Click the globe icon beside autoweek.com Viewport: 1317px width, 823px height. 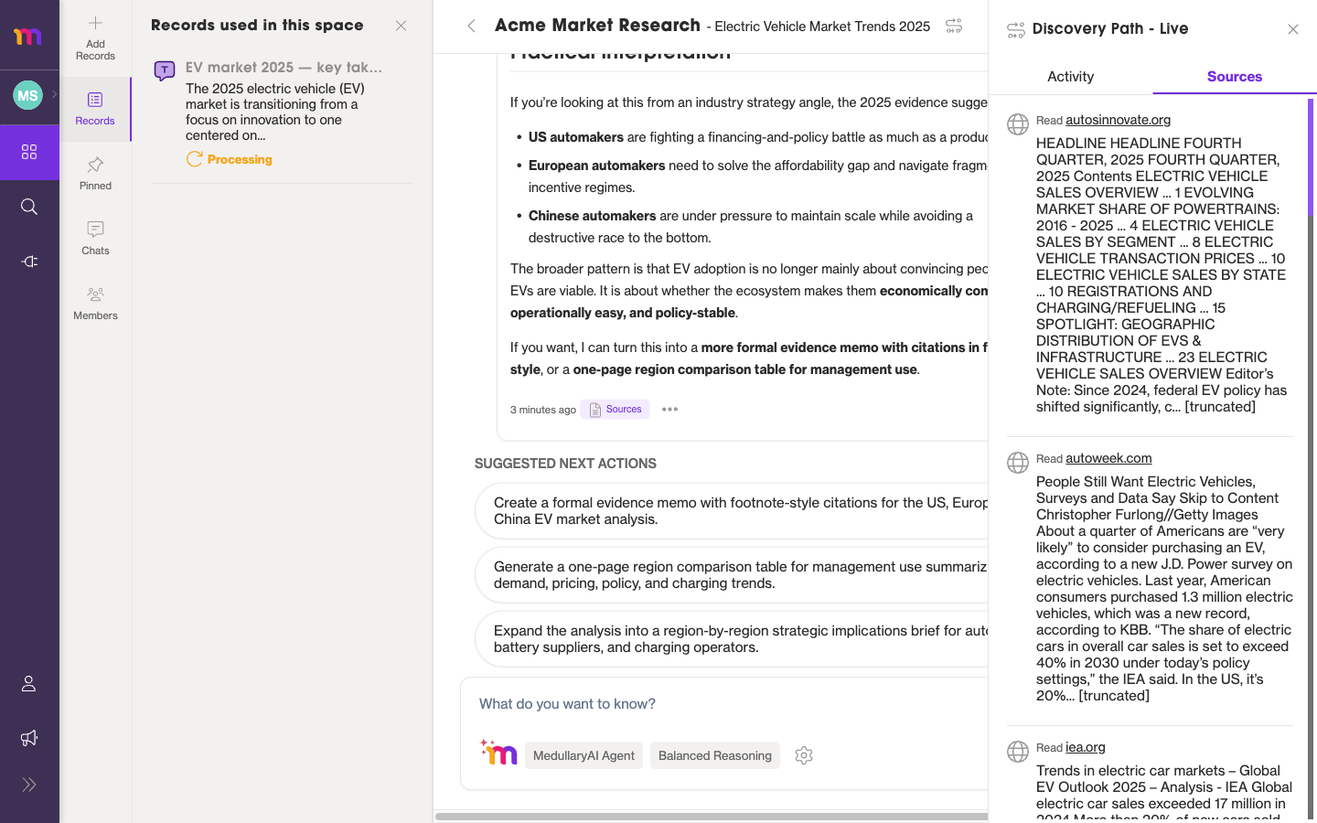click(1018, 463)
